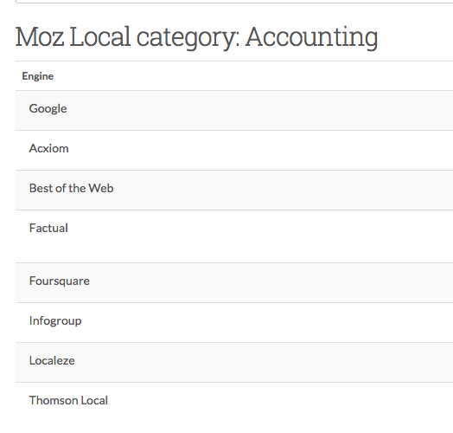
Task: Click the Google engine row
Action: (x=234, y=110)
